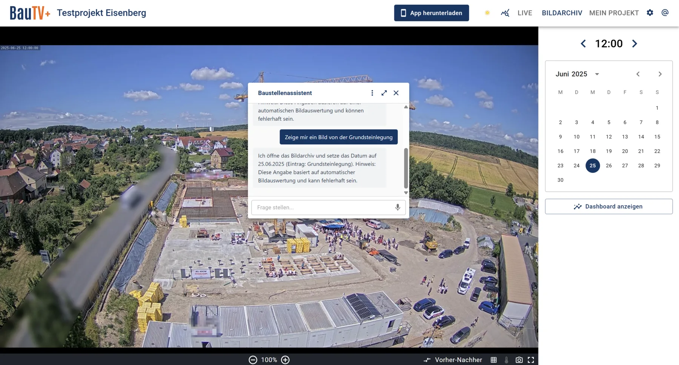Click the App herunterladen button
This screenshot has width=679, height=365.
(x=432, y=13)
